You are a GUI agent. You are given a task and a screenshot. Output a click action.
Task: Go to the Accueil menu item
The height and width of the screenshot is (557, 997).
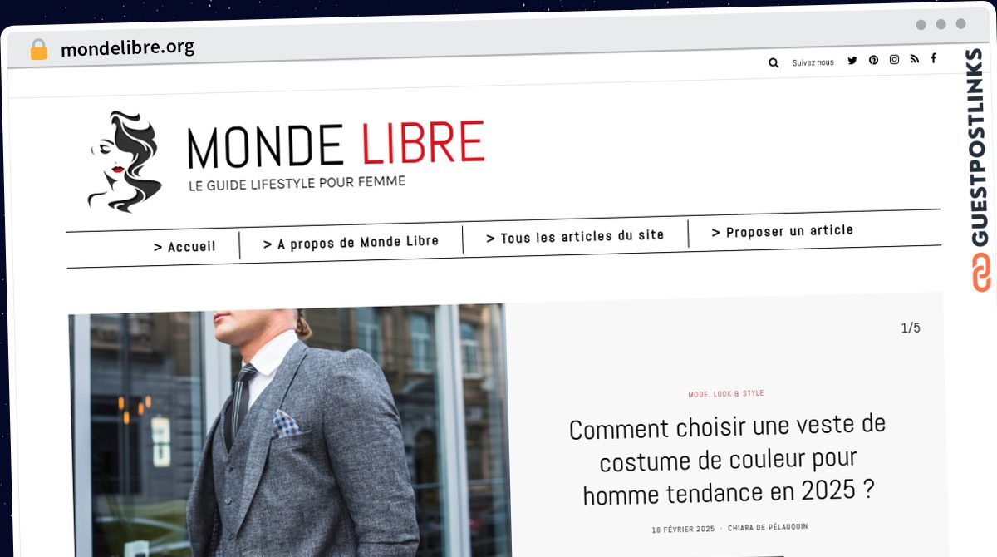[184, 247]
